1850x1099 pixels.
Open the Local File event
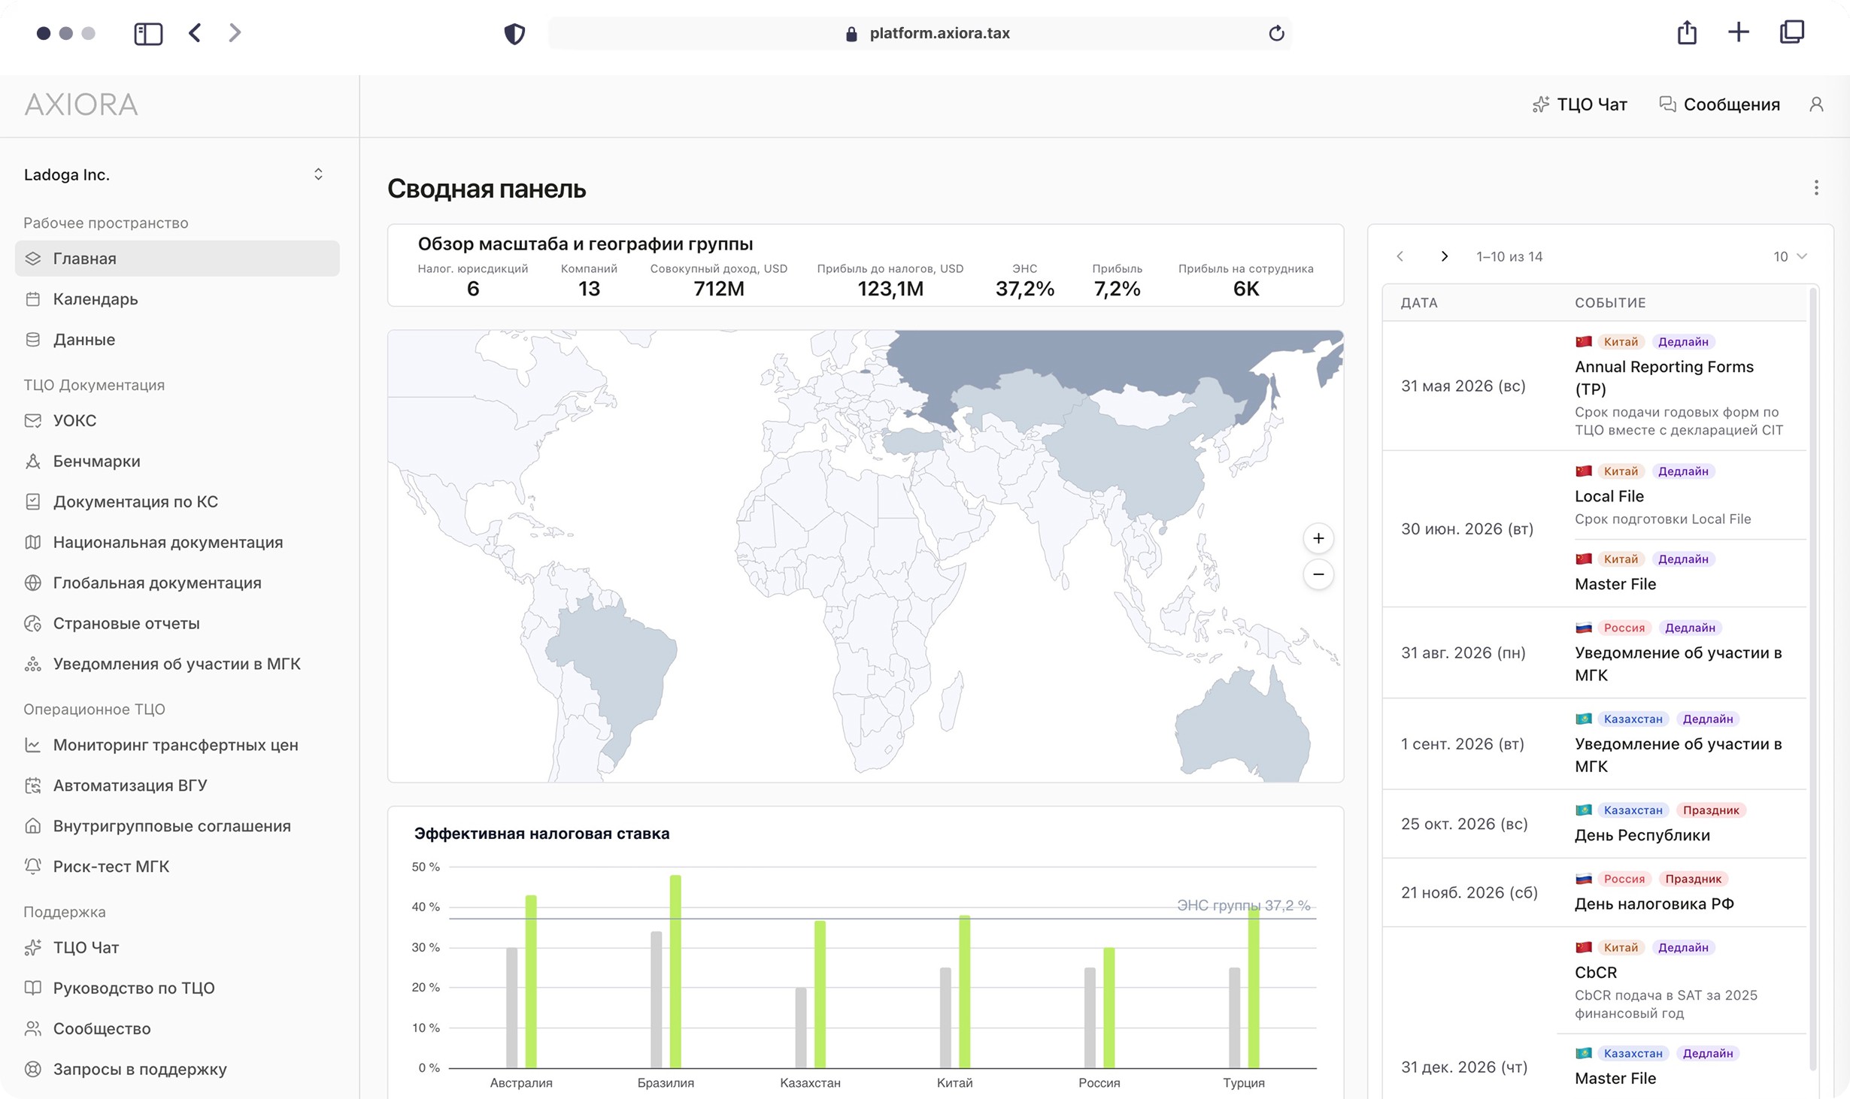click(x=1609, y=496)
